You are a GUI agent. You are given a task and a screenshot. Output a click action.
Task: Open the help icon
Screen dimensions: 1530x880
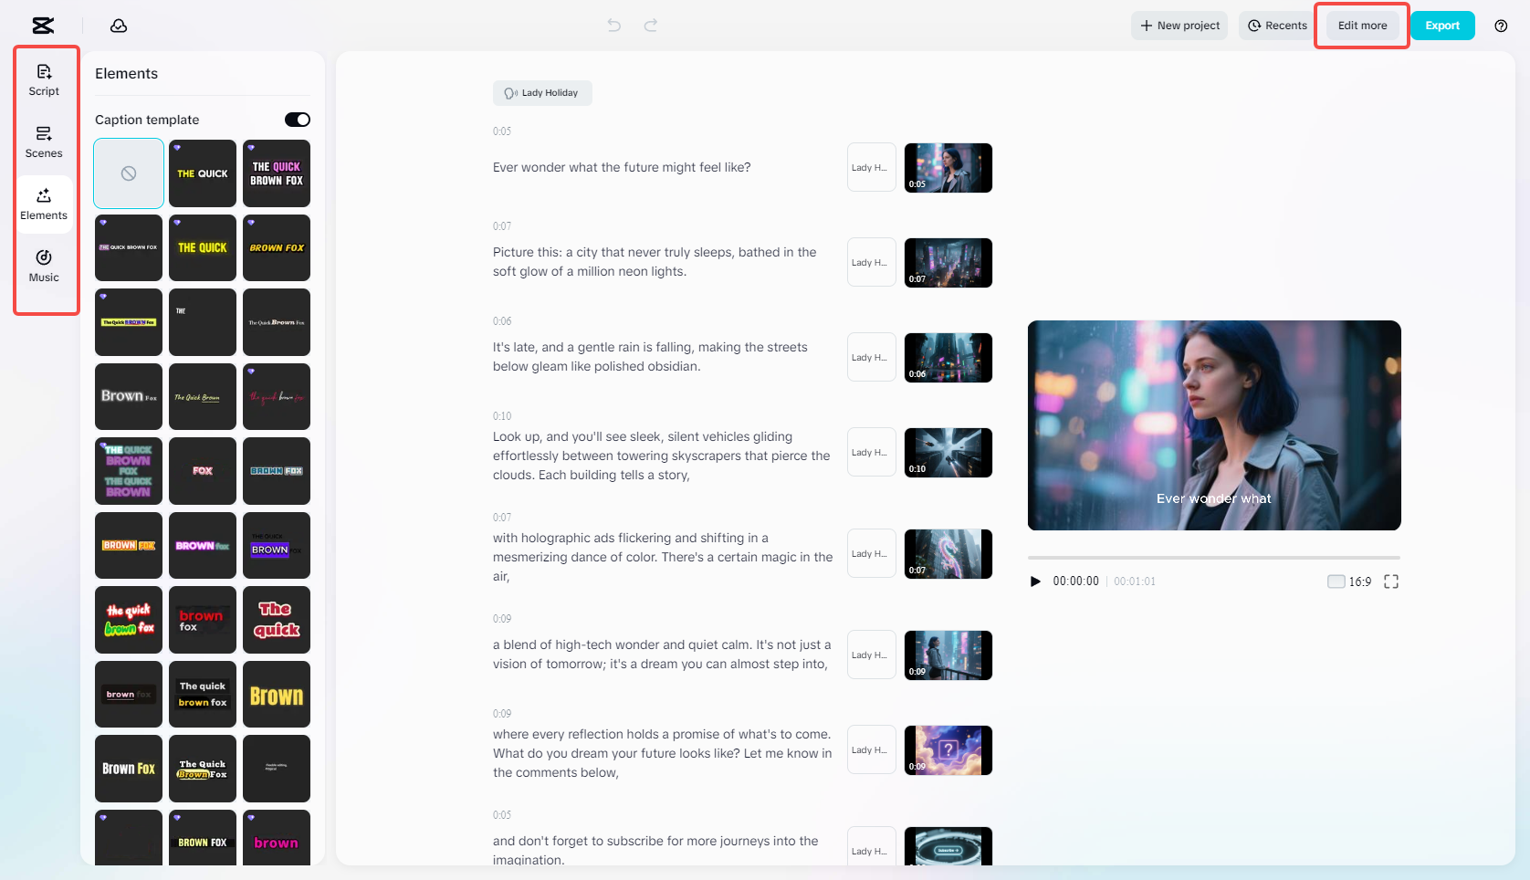1500,25
